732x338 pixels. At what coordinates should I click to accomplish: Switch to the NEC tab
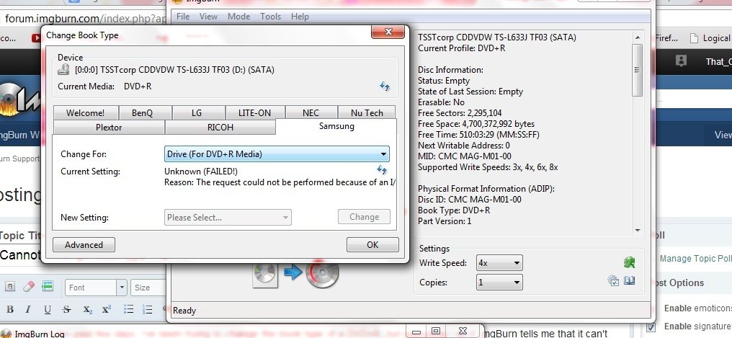[x=311, y=113]
